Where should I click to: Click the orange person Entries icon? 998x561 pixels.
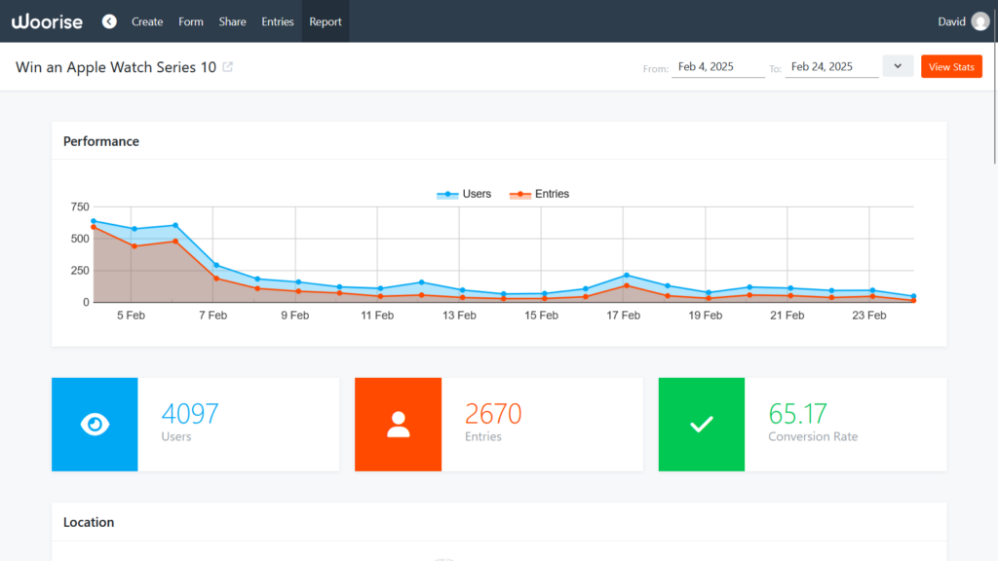click(x=398, y=425)
